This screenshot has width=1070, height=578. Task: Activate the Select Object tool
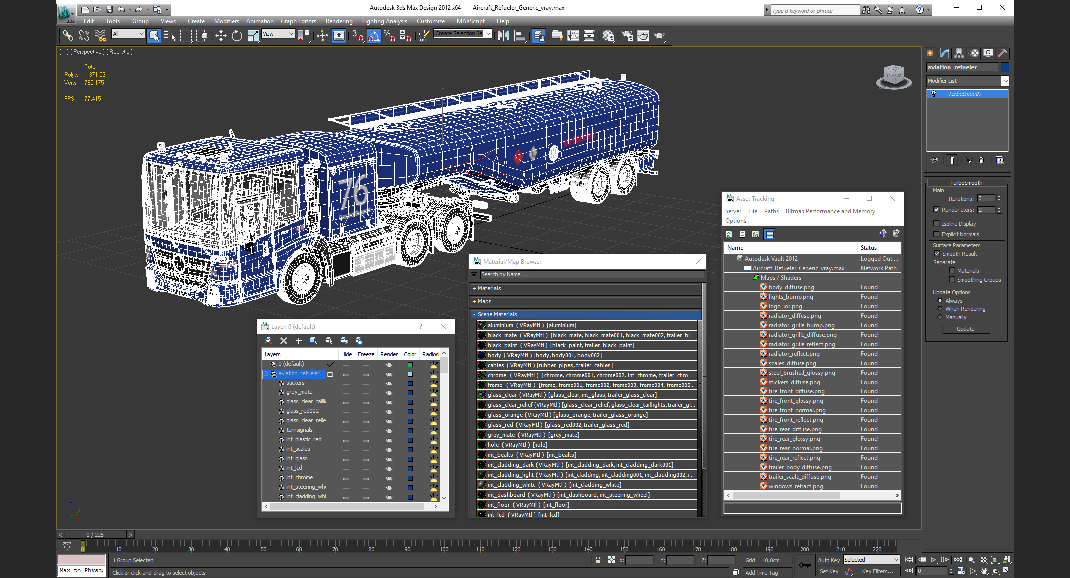click(x=154, y=35)
